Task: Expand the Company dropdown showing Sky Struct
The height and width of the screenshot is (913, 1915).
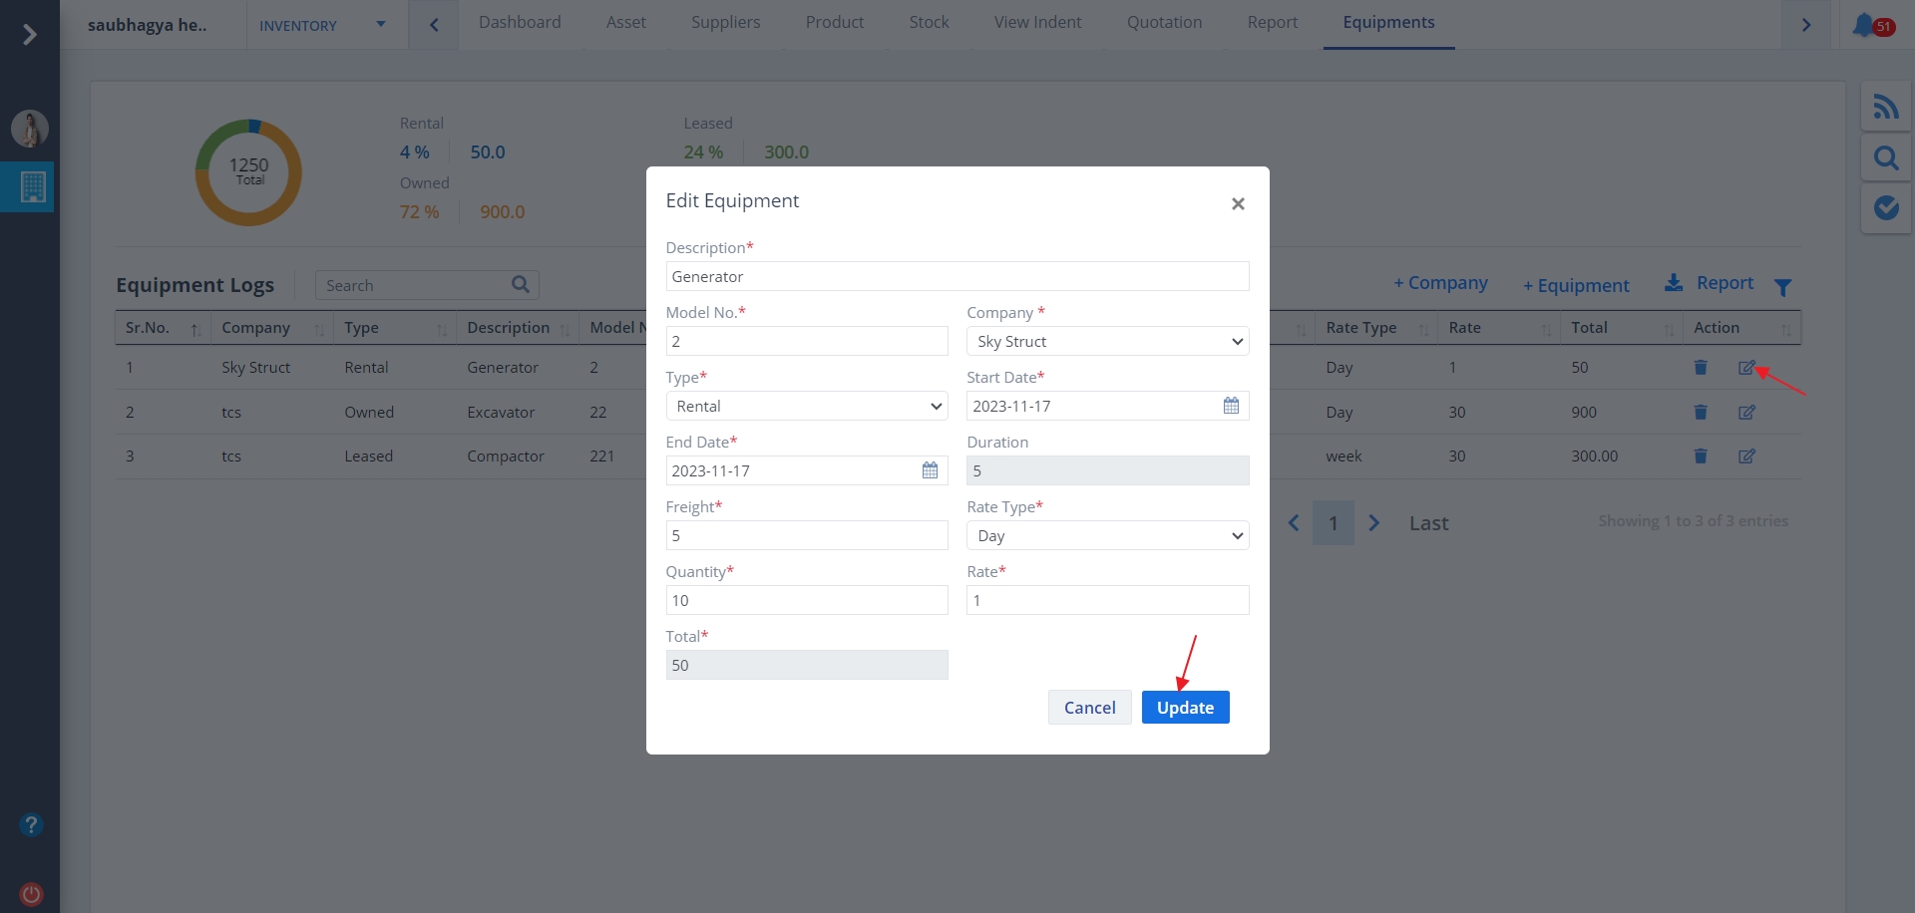Action: pyautogui.click(x=1107, y=342)
